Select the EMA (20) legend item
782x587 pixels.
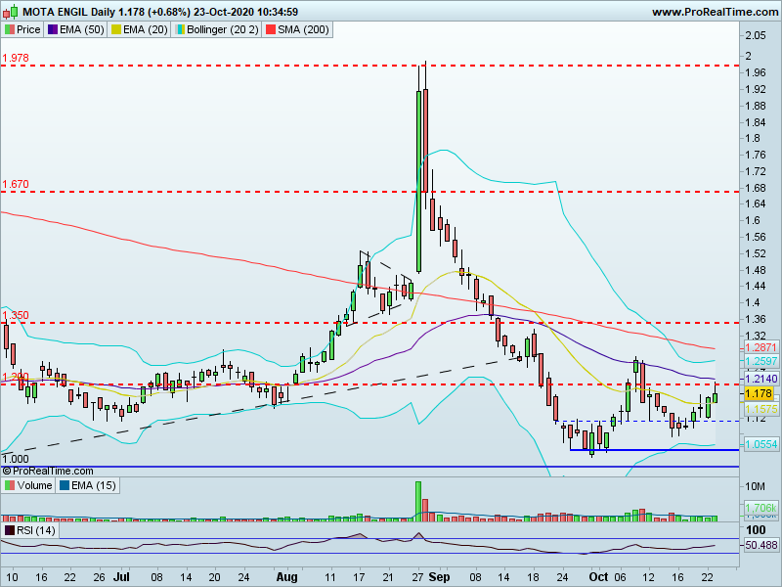[x=139, y=30]
